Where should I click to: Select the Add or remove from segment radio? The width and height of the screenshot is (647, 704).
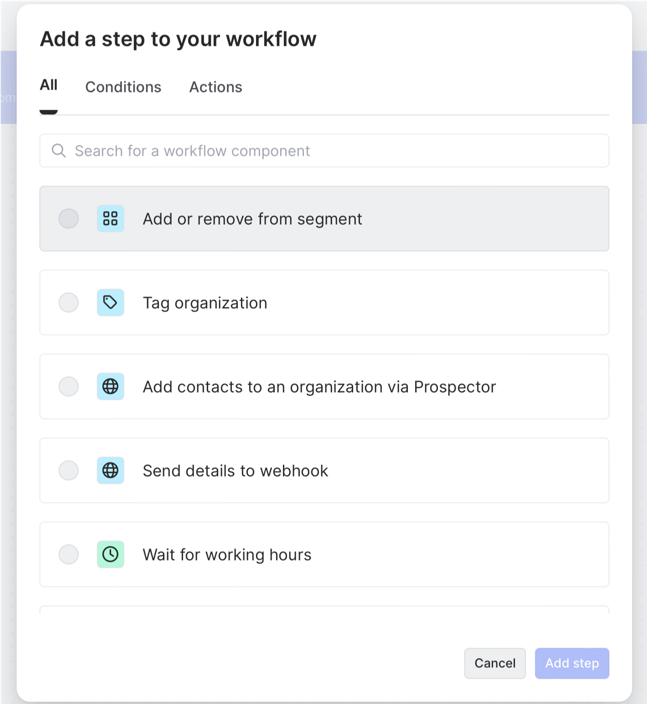pyautogui.click(x=69, y=218)
